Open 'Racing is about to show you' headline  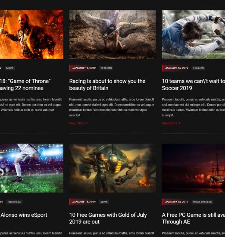click(x=107, y=84)
